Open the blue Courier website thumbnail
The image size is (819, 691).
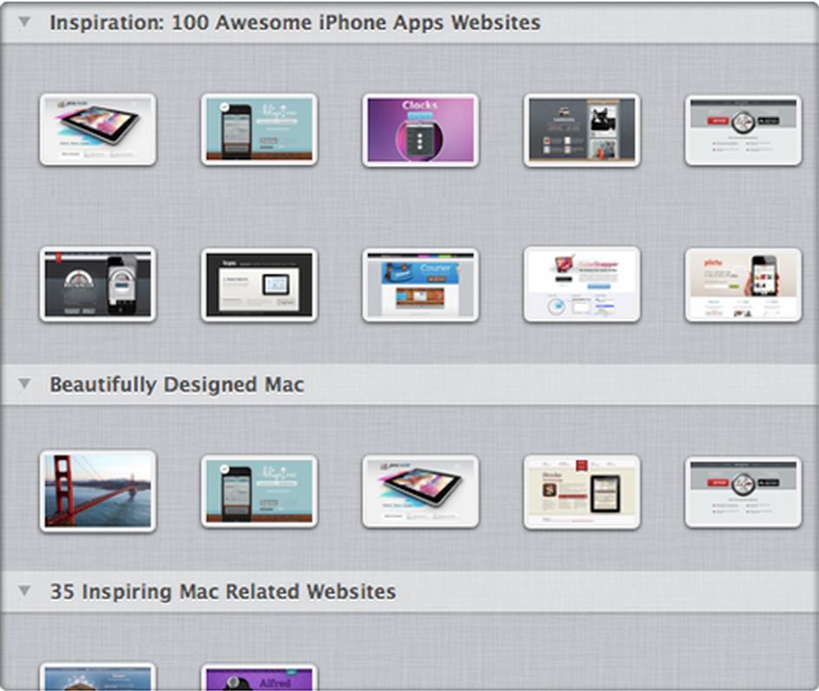pyautogui.click(x=421, y=285)
